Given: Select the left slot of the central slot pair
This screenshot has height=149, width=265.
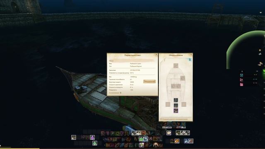Looking at the screenshot, I should pyautogui.click(x=173, y=86).
